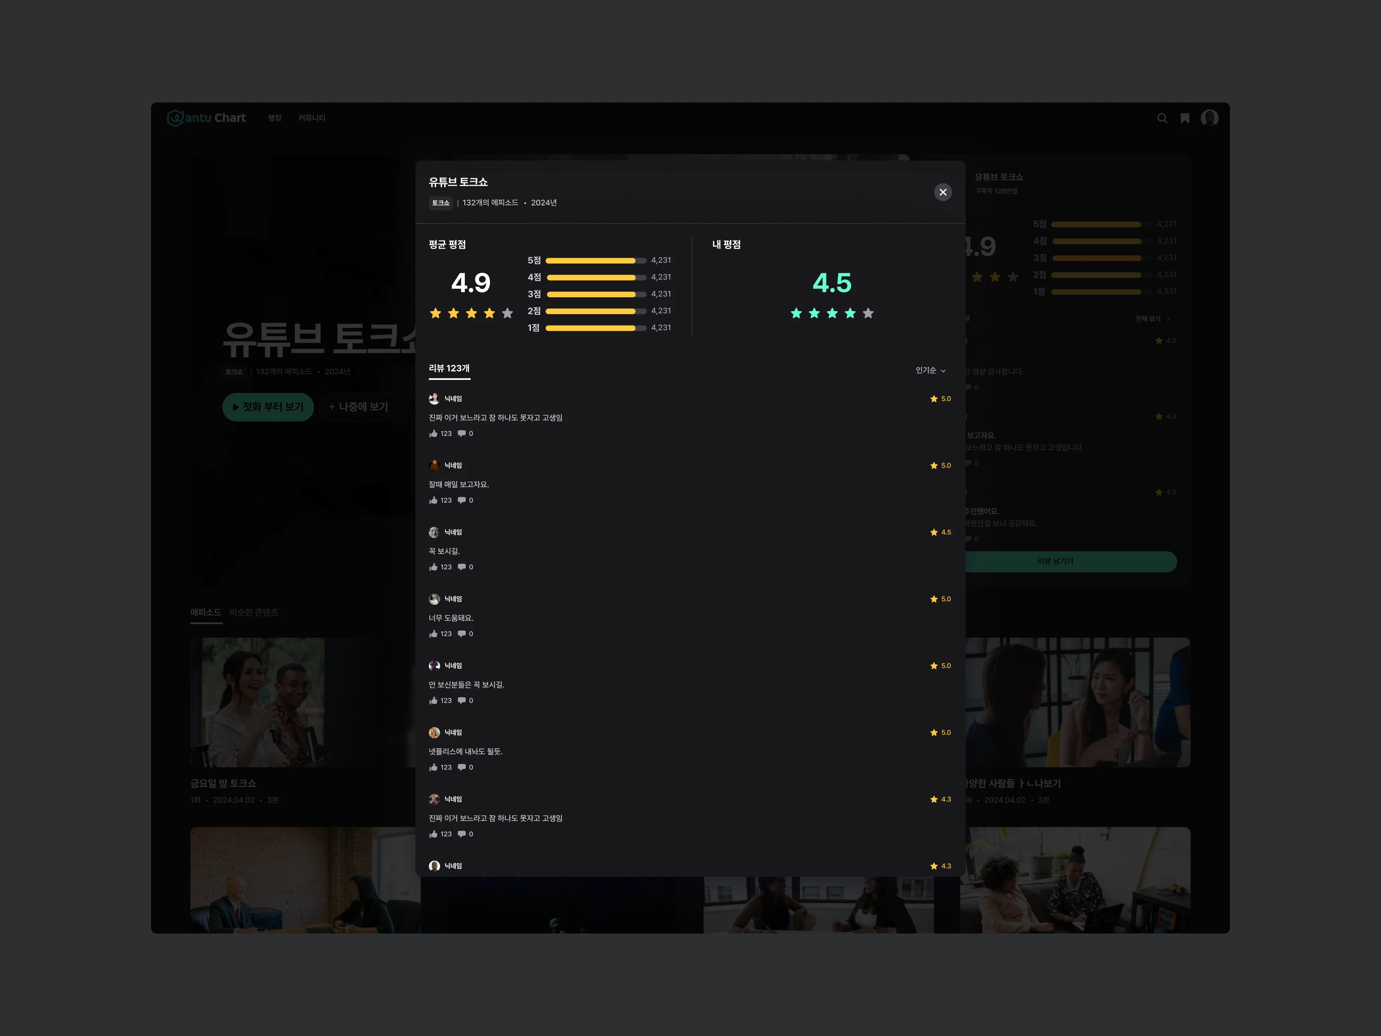The width and height of the screenshot is (1381, 1036).
Task: Open the 커뮤니티 menu item
Action: pyautogui.click(x=312, y=118)
